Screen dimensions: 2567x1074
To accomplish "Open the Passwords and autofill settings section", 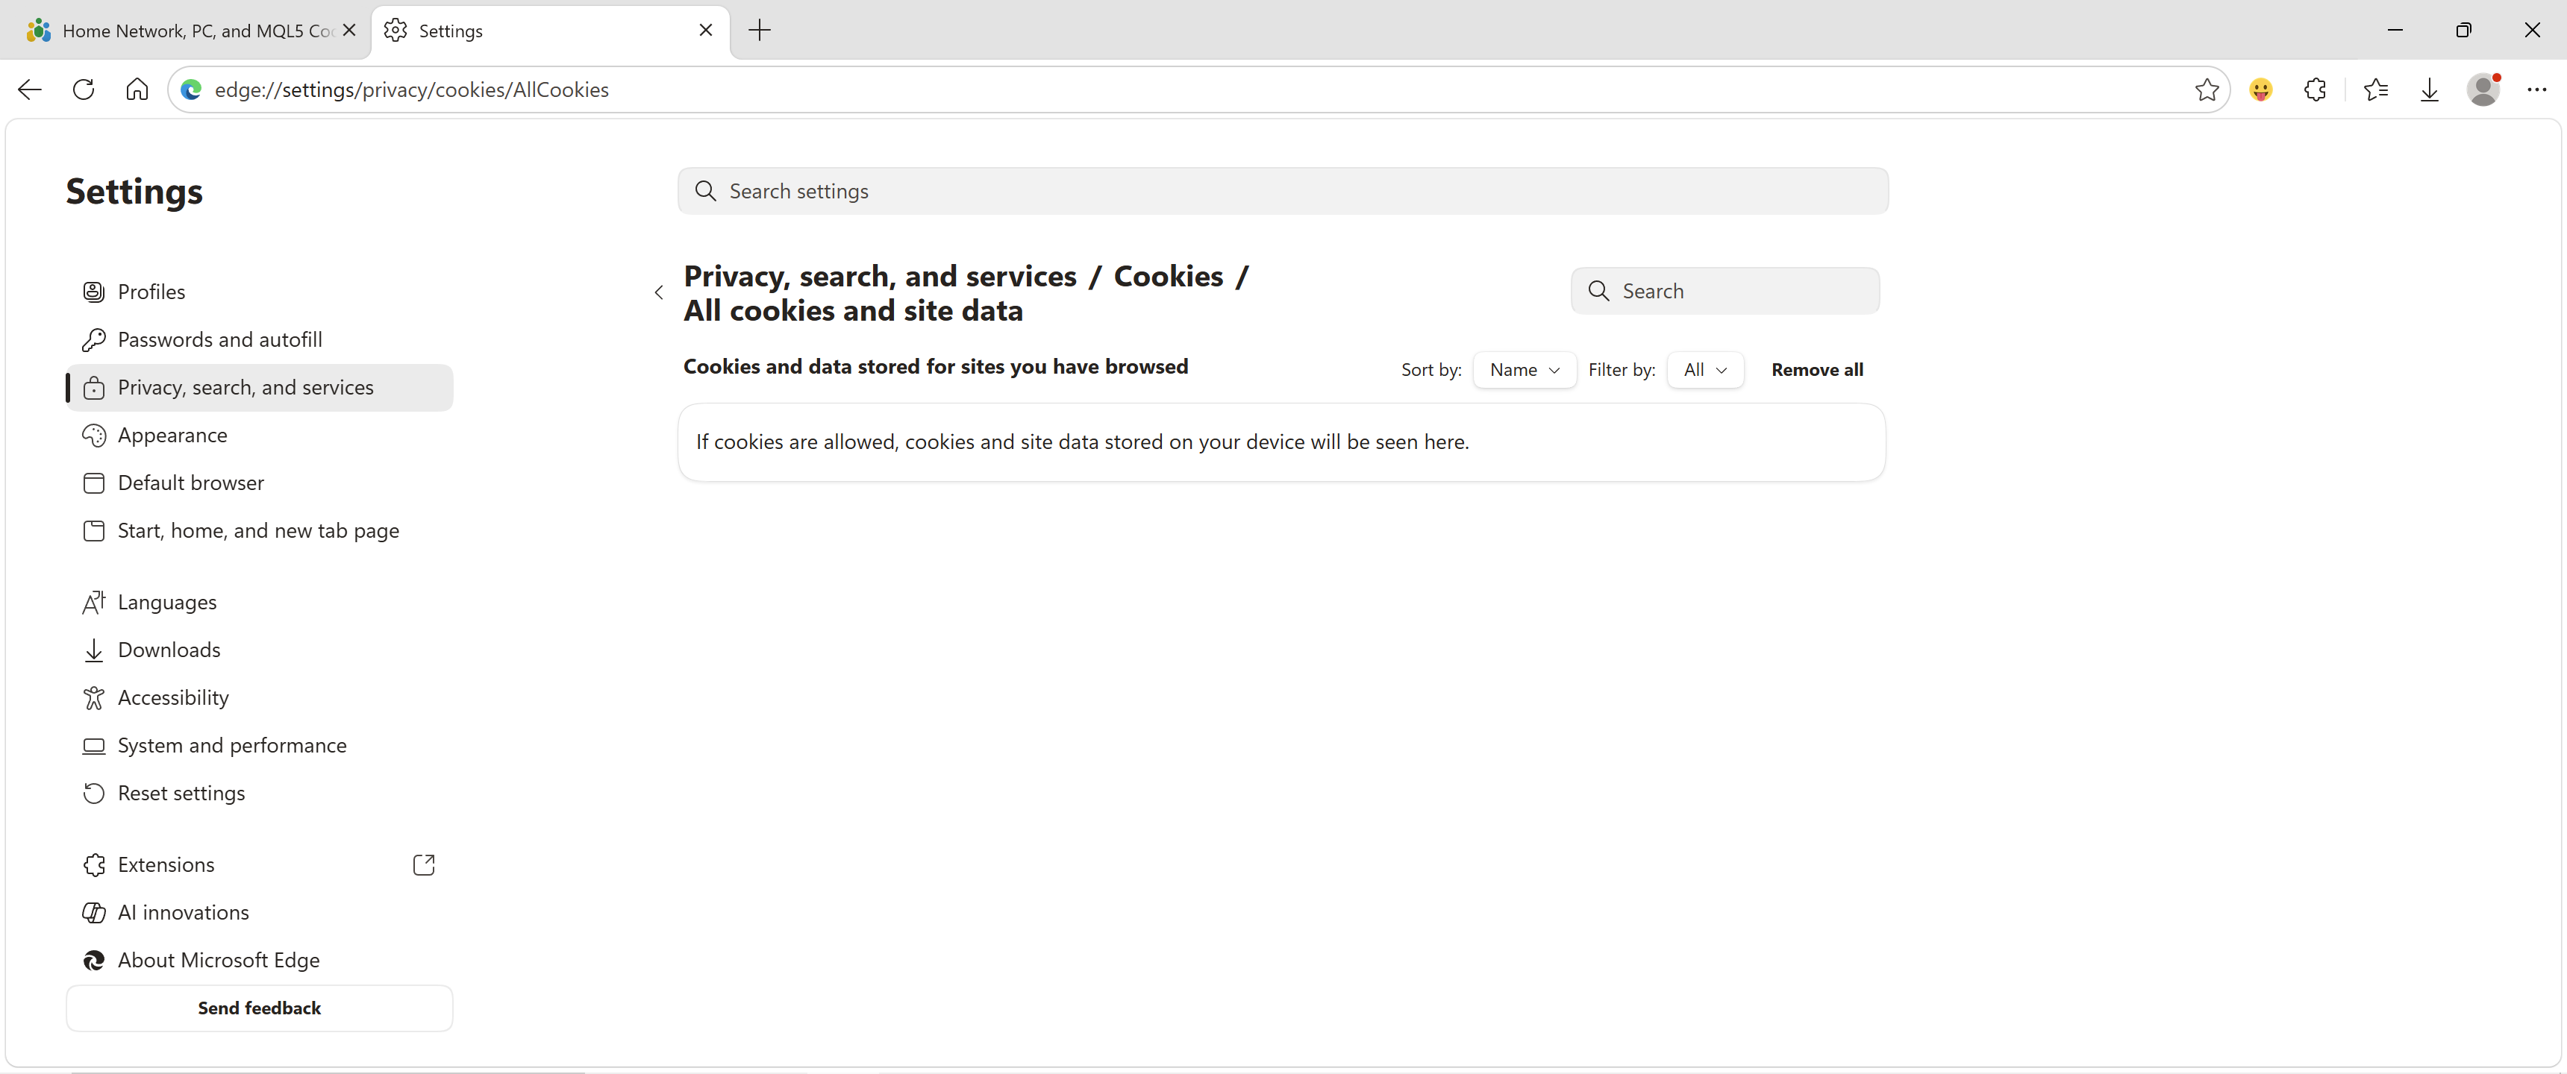I will coord(219,340).
